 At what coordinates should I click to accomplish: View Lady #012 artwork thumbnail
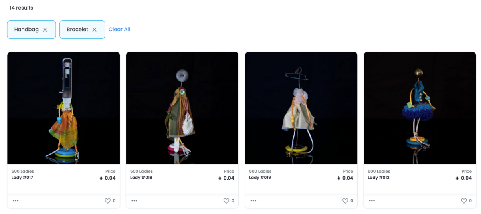point(420,108)
